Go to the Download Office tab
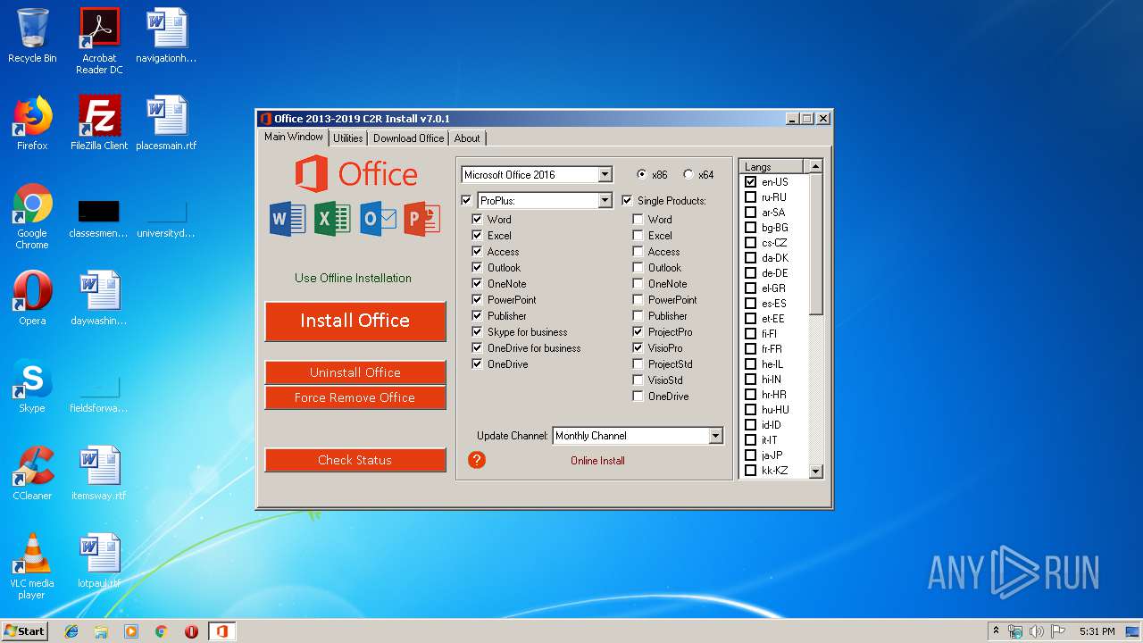 pyautogui.click(x=408, y=138)
